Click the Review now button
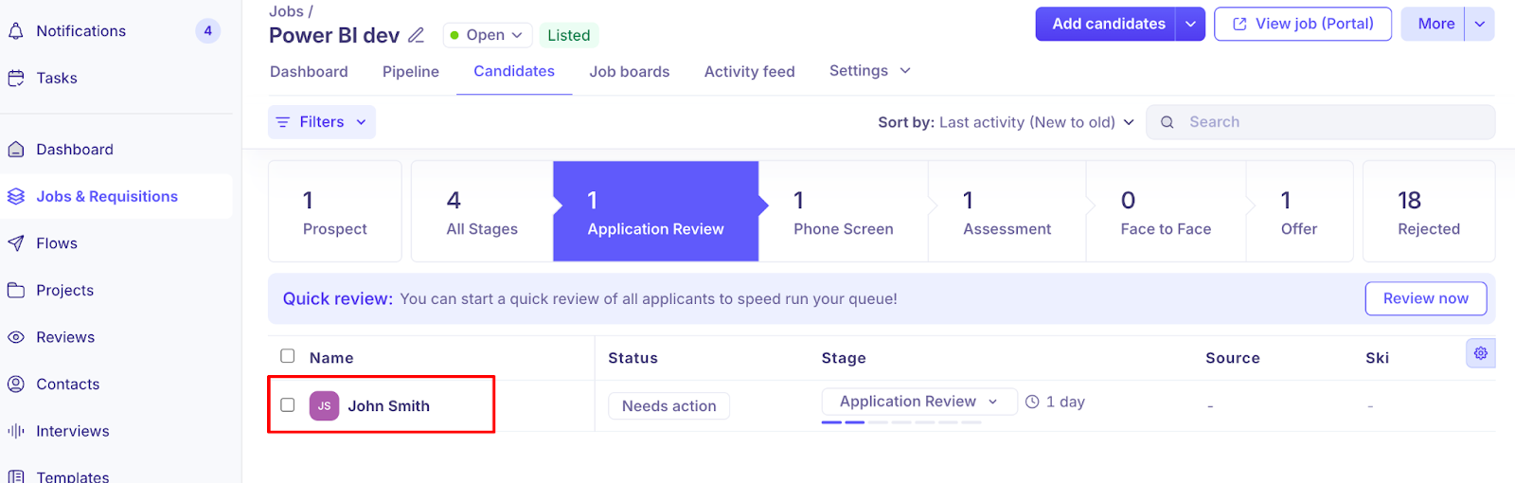 pyautogui.click(x=1425, y=298)
